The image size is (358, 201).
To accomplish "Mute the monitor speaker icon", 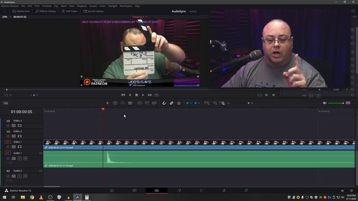I will tap(324, 103).
